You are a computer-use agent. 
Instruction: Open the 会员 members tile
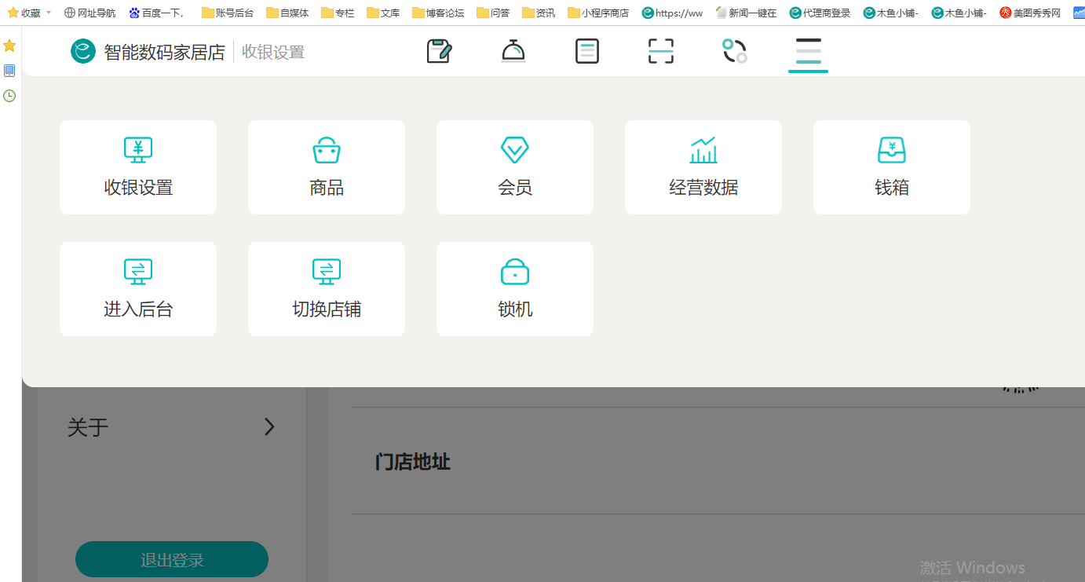point(515,167)
